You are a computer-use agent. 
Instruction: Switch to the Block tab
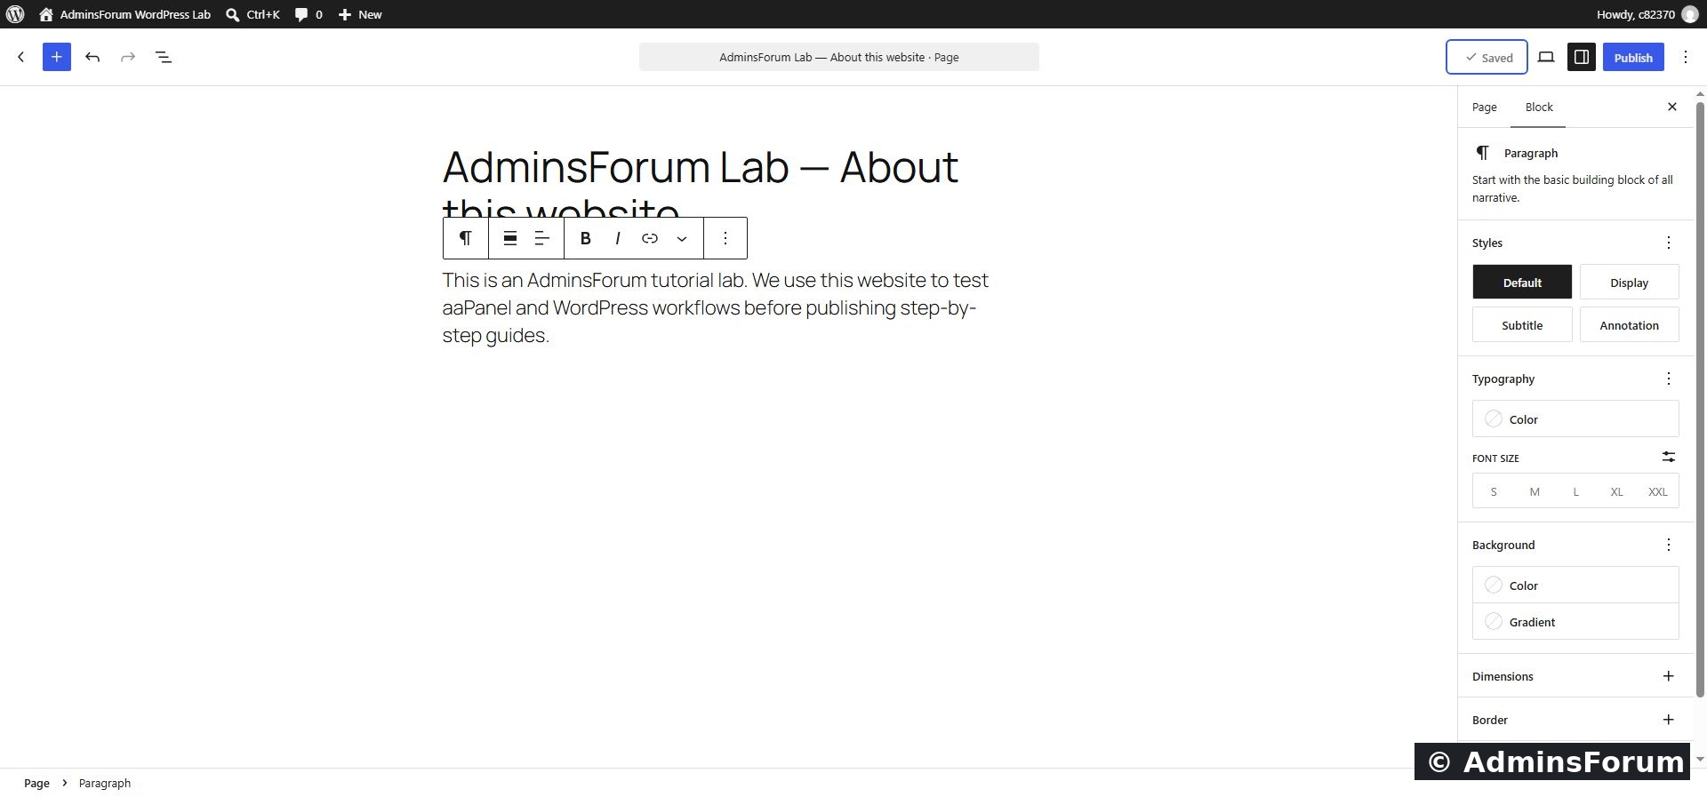pyautogui.click(x=1539, y=107)
